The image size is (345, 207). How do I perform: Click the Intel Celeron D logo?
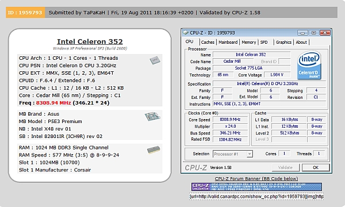tap(309, 65)
